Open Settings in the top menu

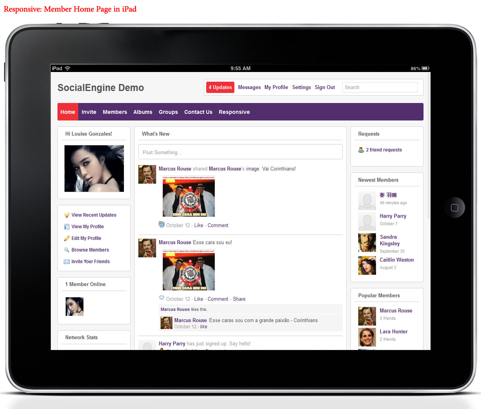pos(302,88)
